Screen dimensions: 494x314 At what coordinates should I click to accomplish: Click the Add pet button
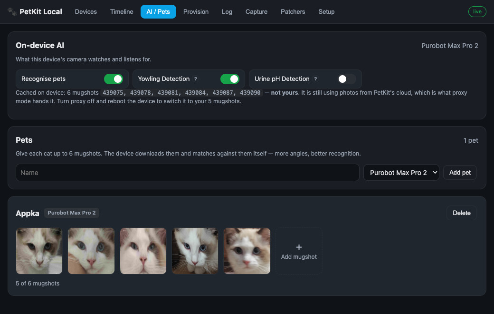pyautogui.click(x=460, y=173)
